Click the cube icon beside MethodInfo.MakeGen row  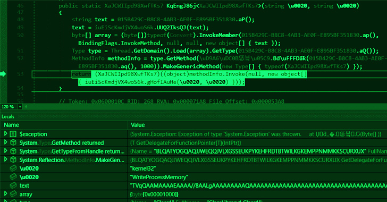13,160
